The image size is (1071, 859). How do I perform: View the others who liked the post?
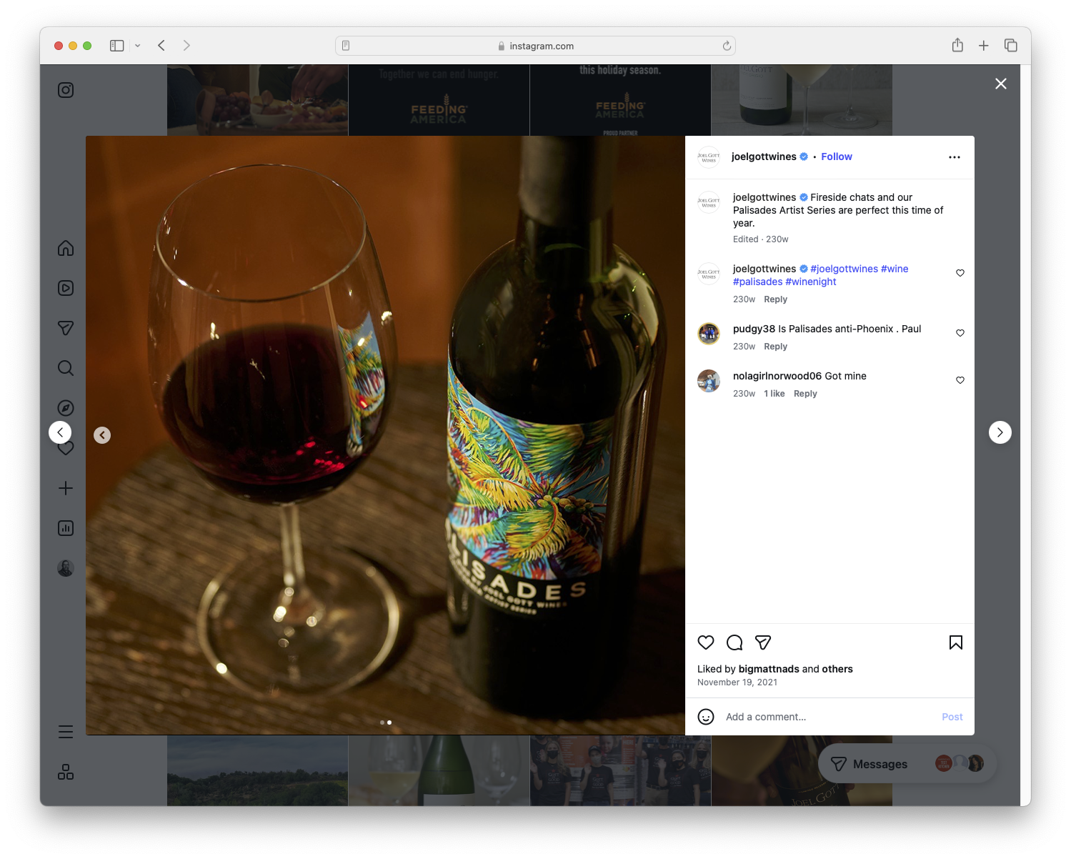837,669
